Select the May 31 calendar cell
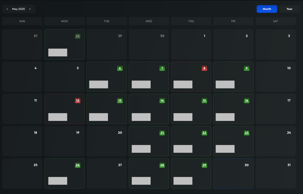This screenshot has height=194, width=303. (275, 173)
